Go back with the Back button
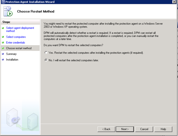Screen dimensions: 178x136 coord(107,129)
